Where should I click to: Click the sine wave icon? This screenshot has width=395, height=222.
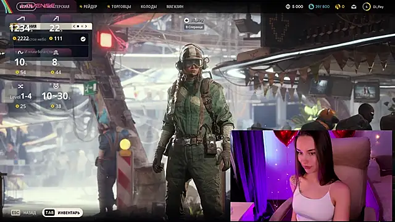tap(20, 52)
